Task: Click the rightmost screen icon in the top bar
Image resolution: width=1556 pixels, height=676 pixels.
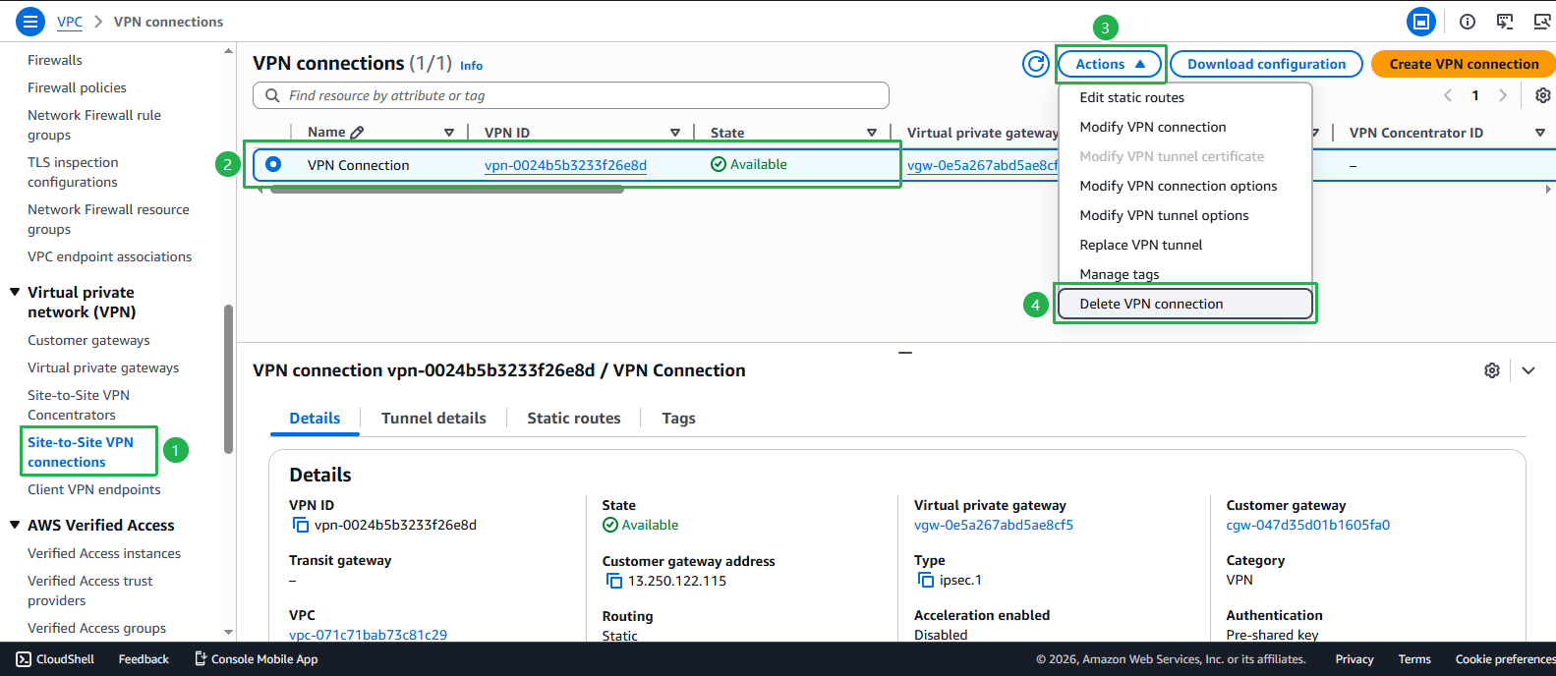Action: tap(1542, 21)
